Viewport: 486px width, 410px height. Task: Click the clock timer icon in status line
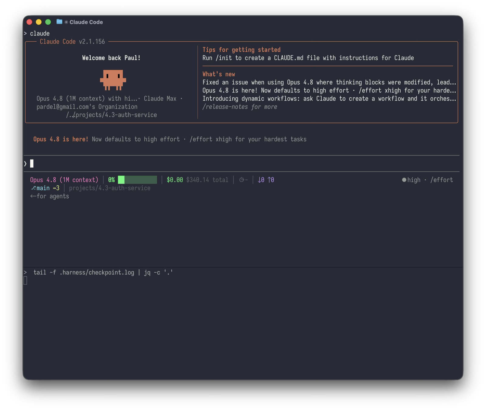point(241,180)
